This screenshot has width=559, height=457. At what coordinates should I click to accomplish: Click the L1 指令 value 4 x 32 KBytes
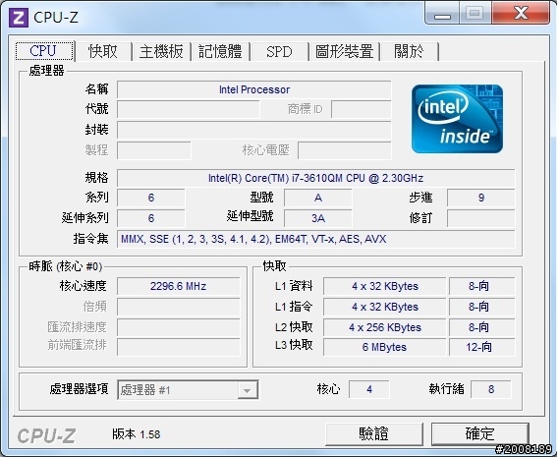[x=385, y=307]
